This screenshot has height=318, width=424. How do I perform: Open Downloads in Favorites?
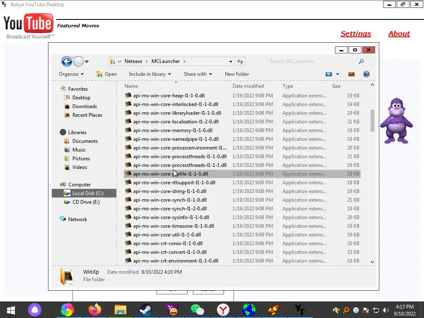[x=84, y=106]
